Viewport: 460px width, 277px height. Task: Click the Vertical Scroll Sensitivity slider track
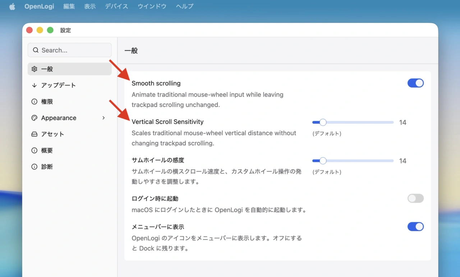coord(353,123)
